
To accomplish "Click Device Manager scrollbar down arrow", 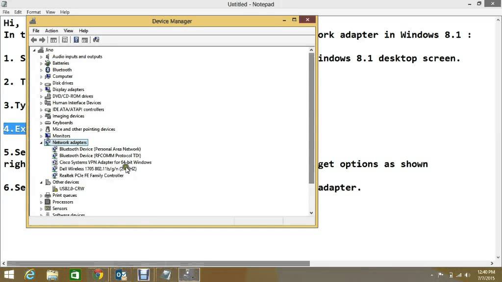I will (x=311, y=213).
